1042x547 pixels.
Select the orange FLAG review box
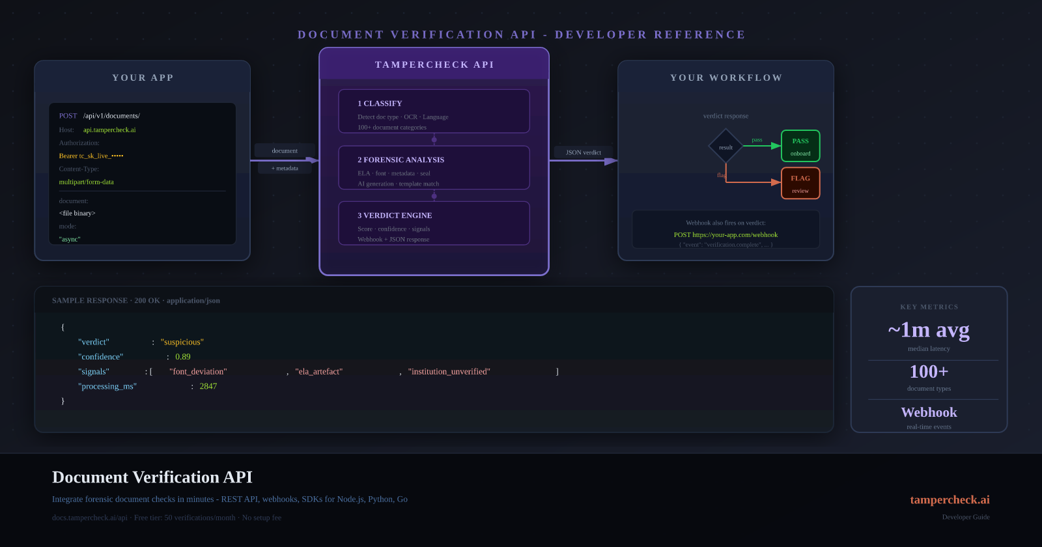coord(800,183)
